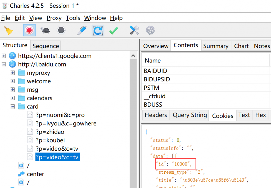Click the JSON icon beside ?p=zhidao

[x=30, y=132]
